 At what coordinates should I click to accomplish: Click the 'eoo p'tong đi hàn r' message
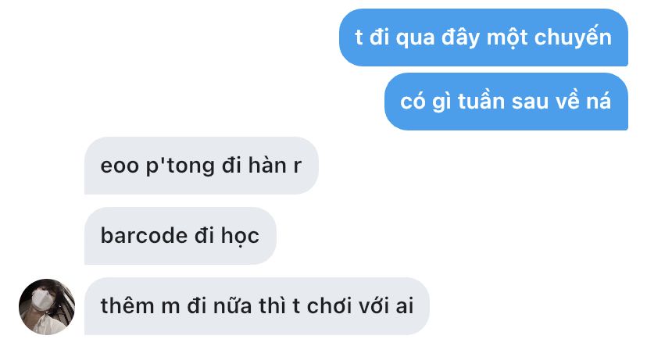point(202,166)
